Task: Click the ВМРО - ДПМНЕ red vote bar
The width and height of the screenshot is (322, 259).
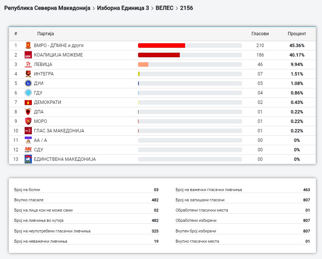Action: click(162, 46)
